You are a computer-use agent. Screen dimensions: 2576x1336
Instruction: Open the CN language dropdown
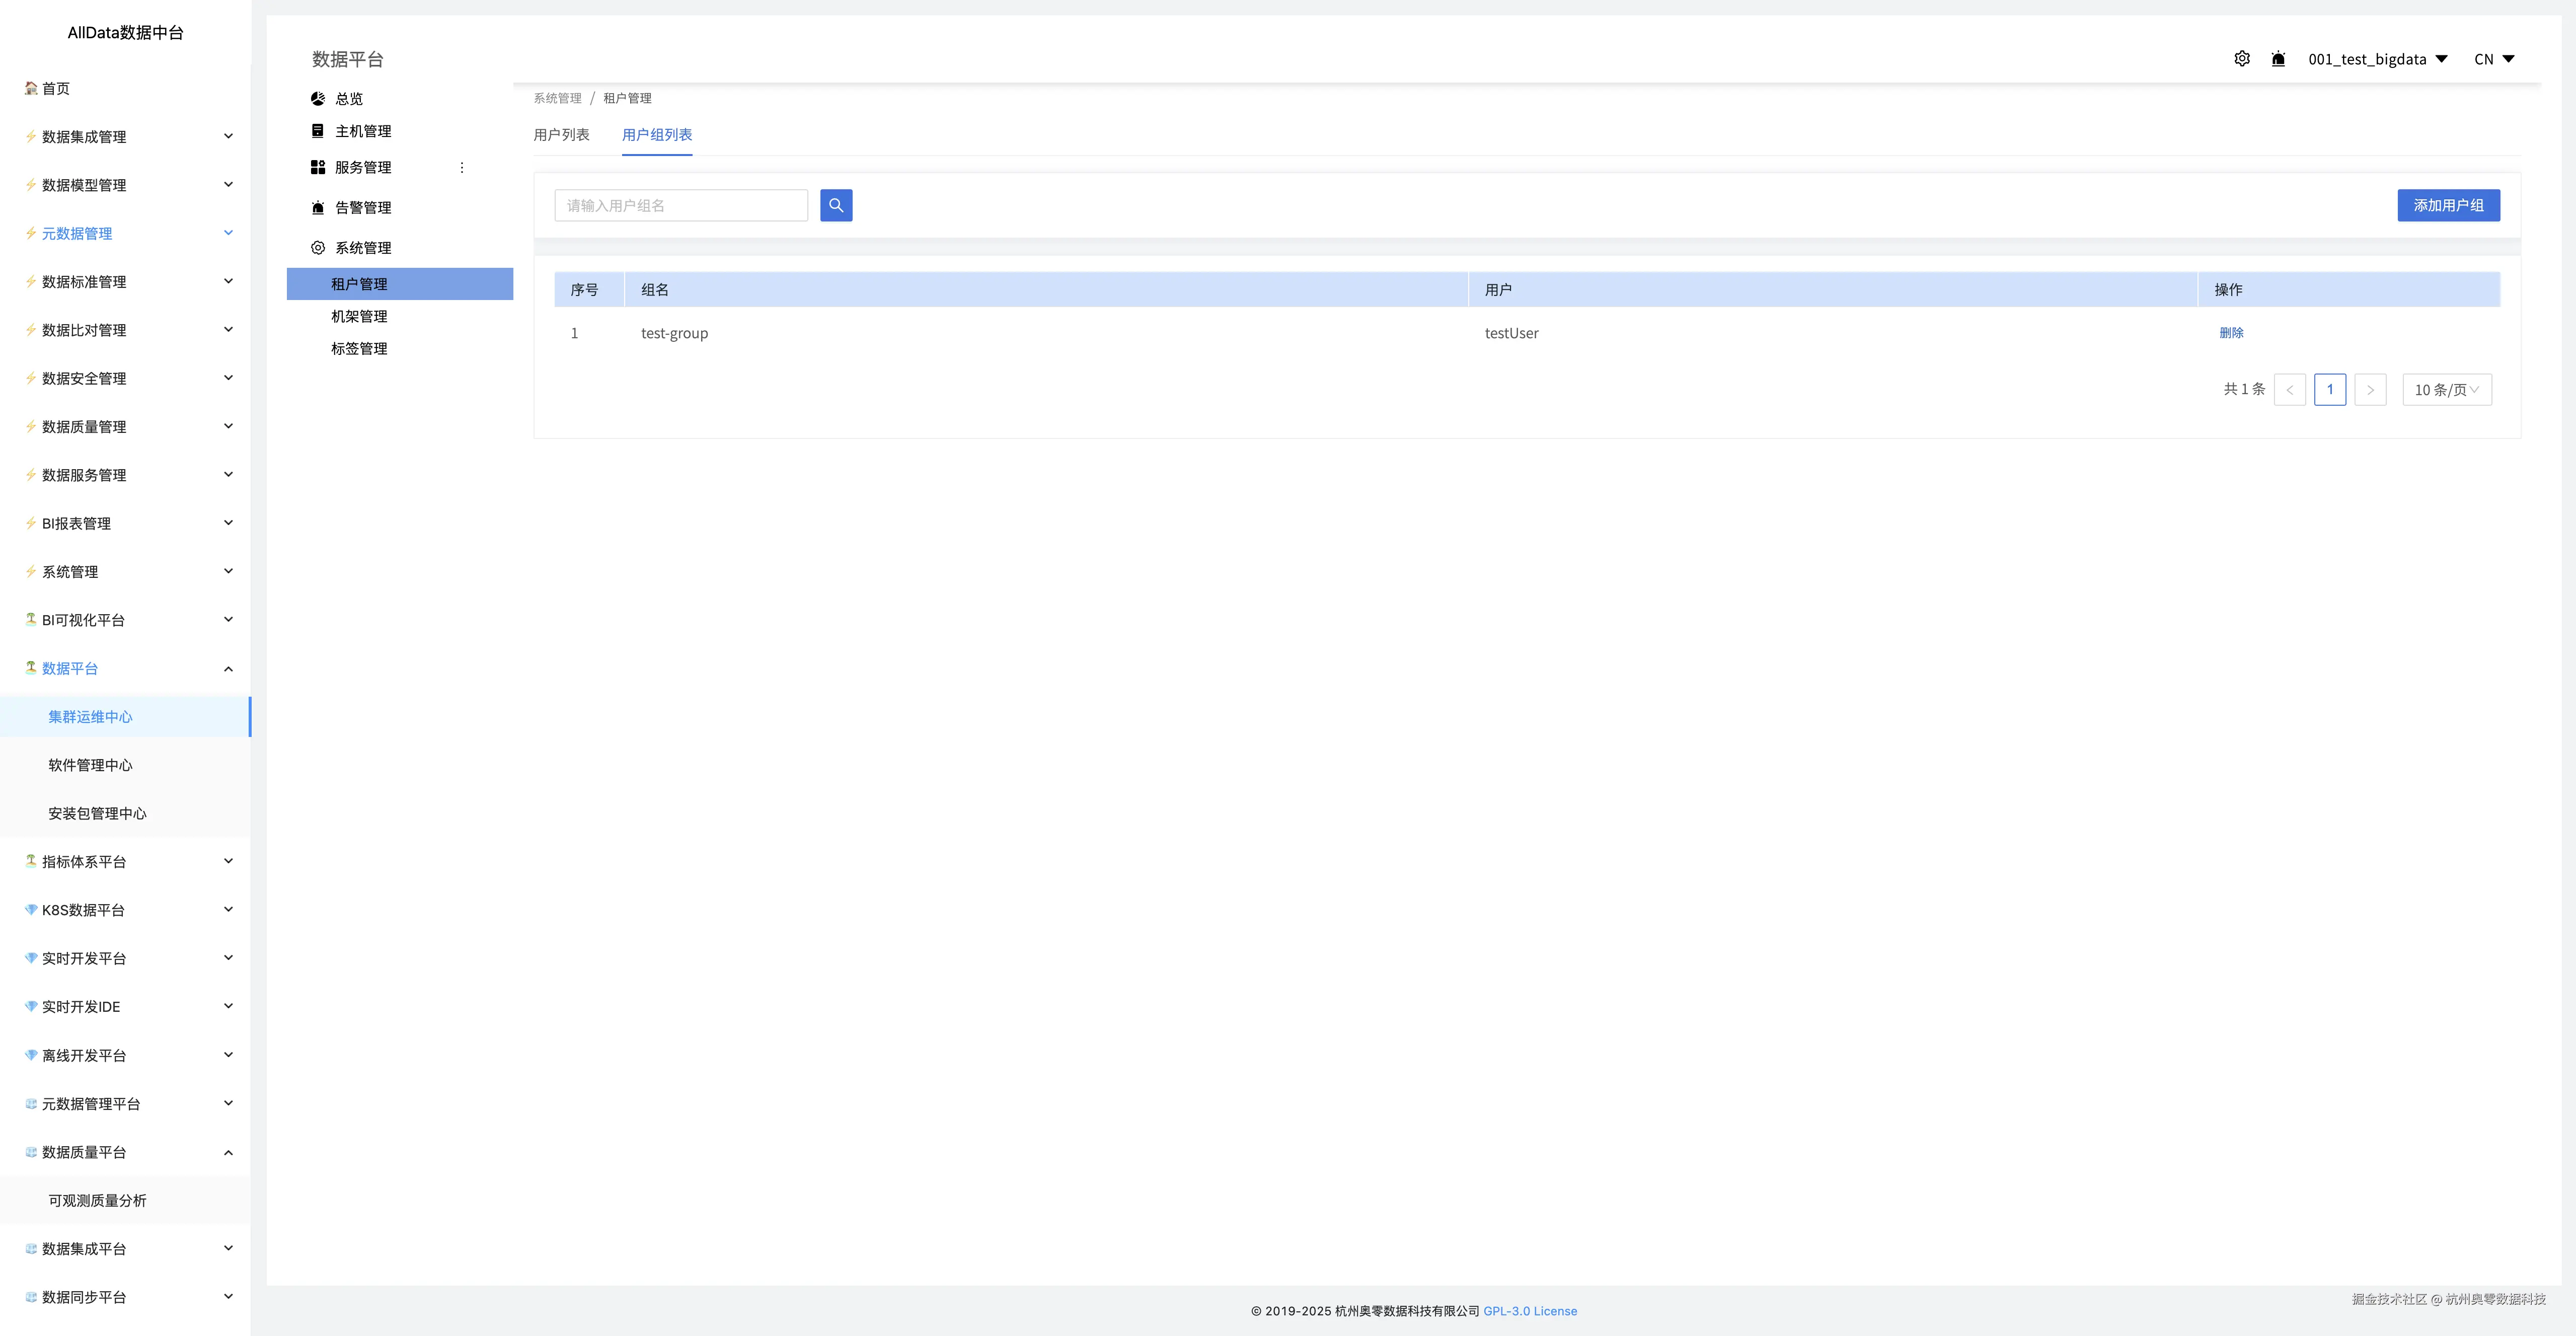2493,59
